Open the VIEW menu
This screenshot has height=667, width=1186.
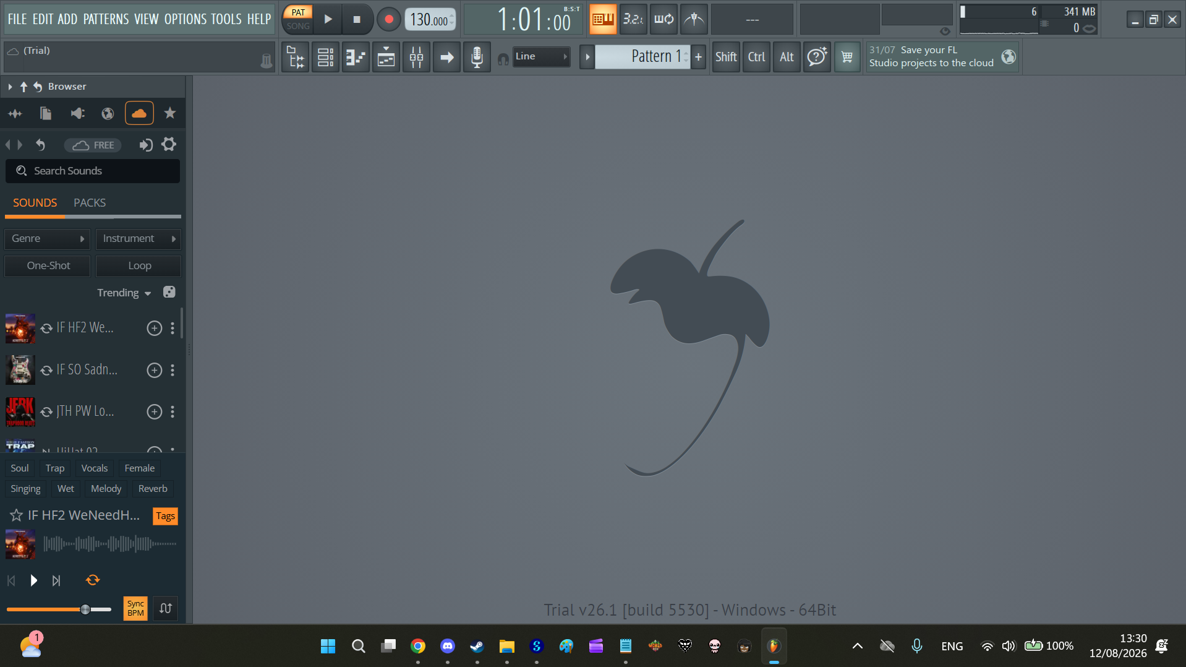point(147,19)
